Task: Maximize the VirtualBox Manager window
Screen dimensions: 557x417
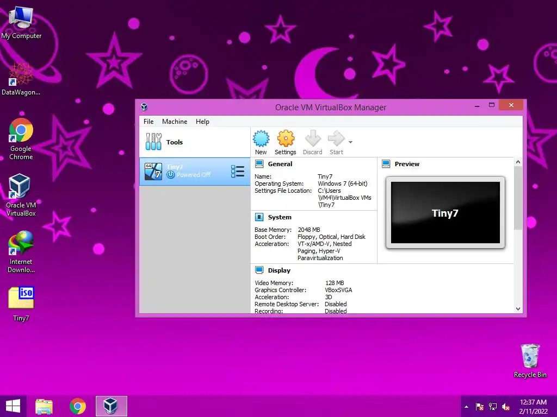Action: click(492, 105)
